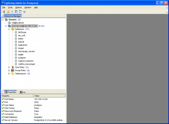
Task: Click the yellow Tablespaces icon
Action: 13,74
